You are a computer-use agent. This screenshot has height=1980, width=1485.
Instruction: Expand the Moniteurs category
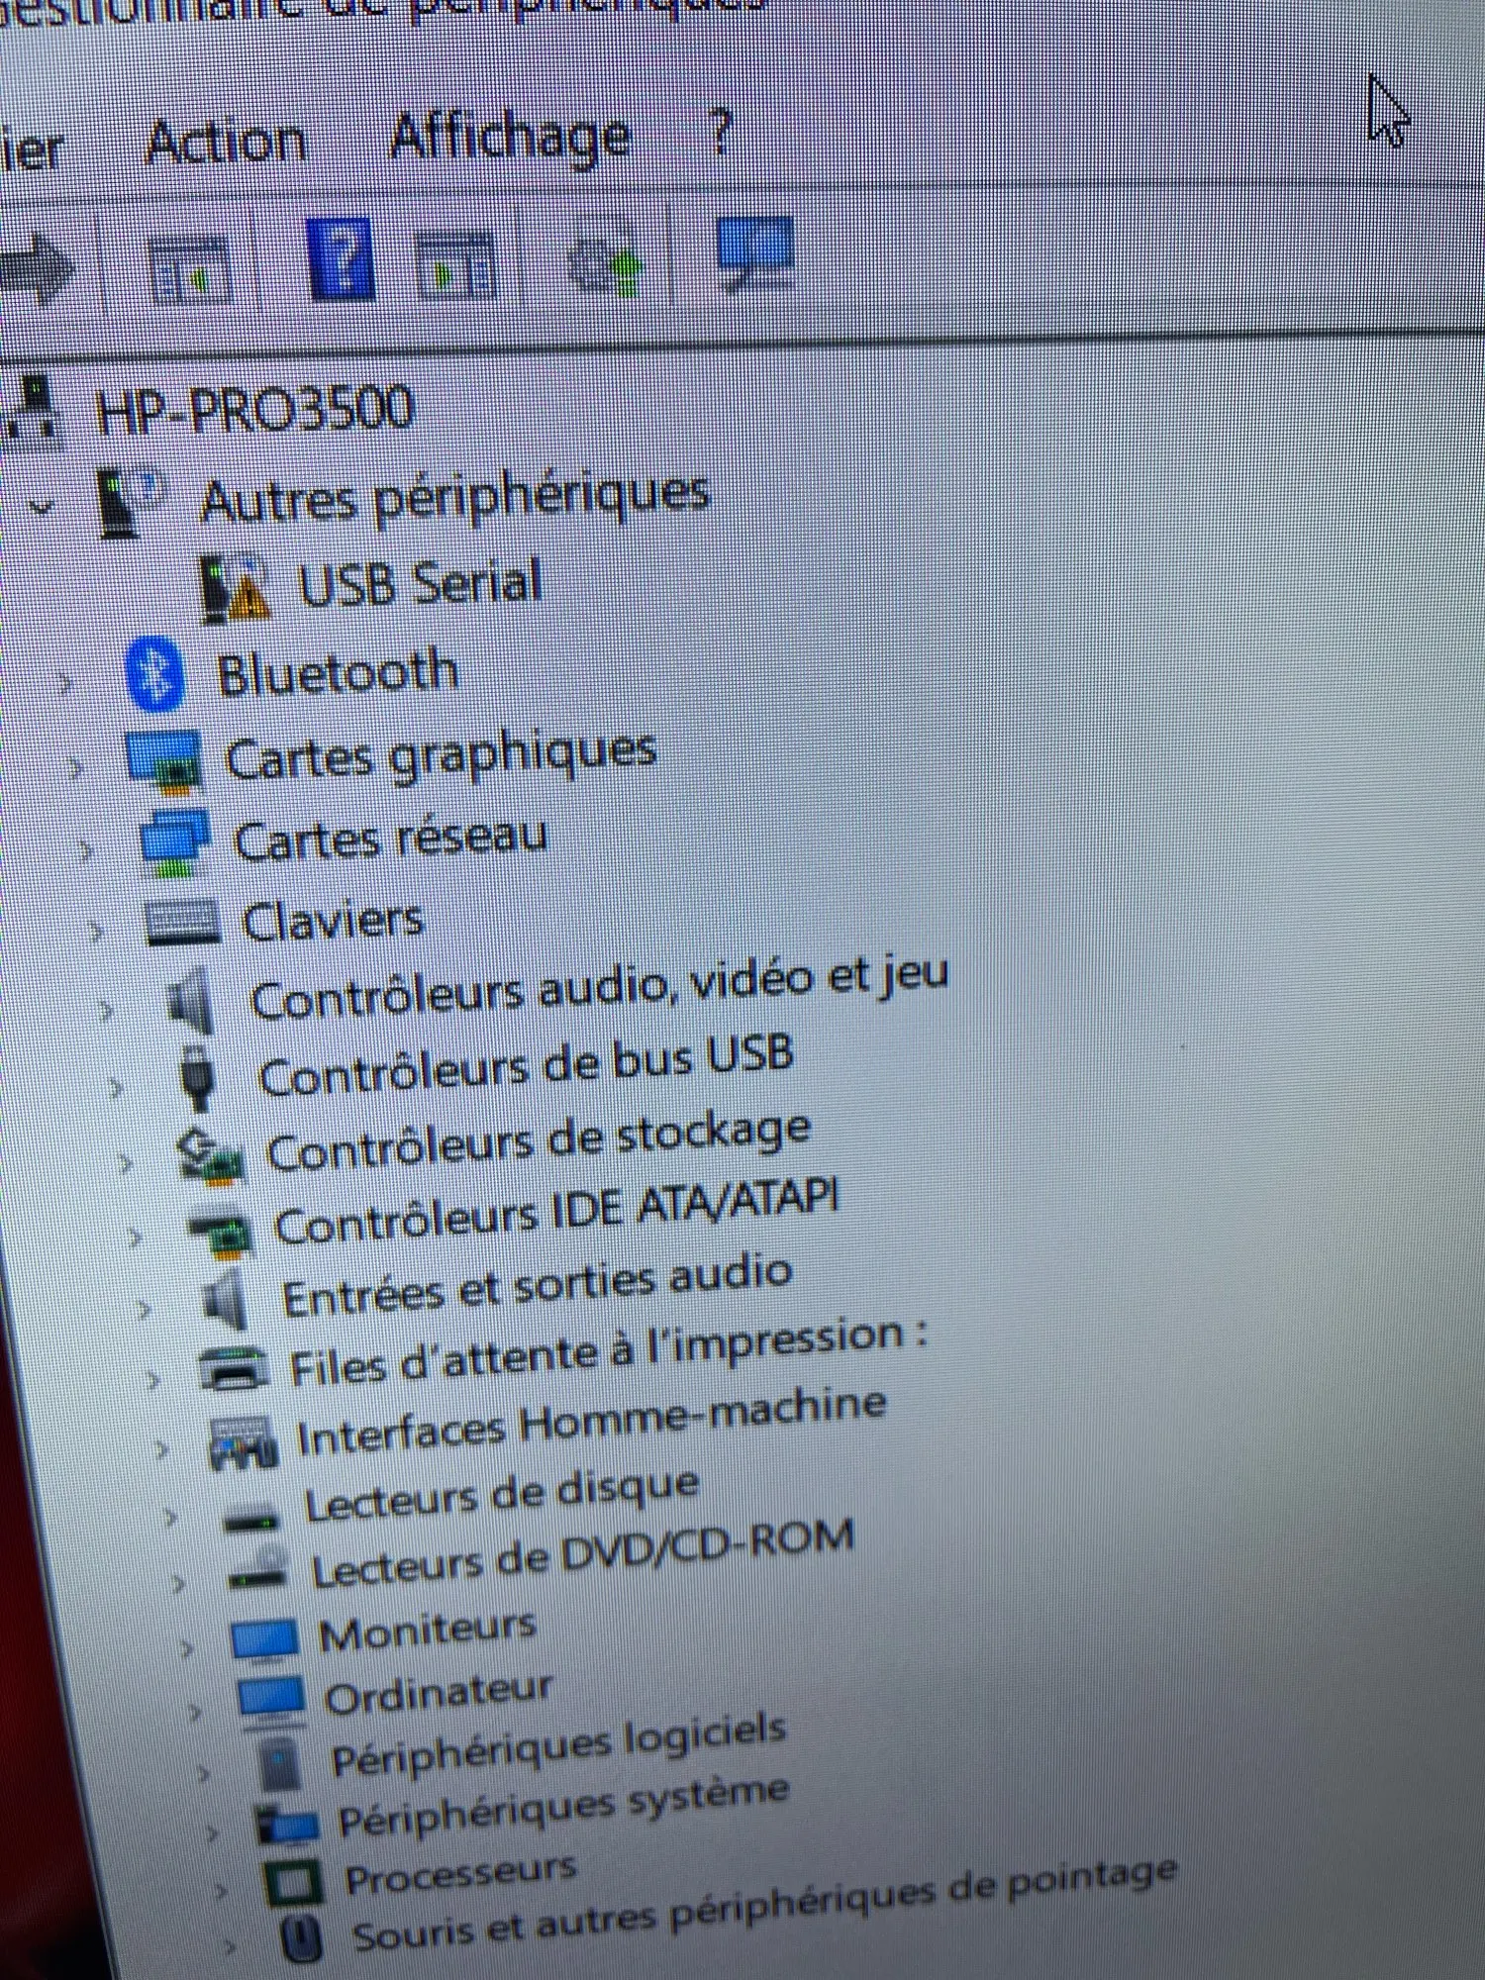(x=187, y=1647)
